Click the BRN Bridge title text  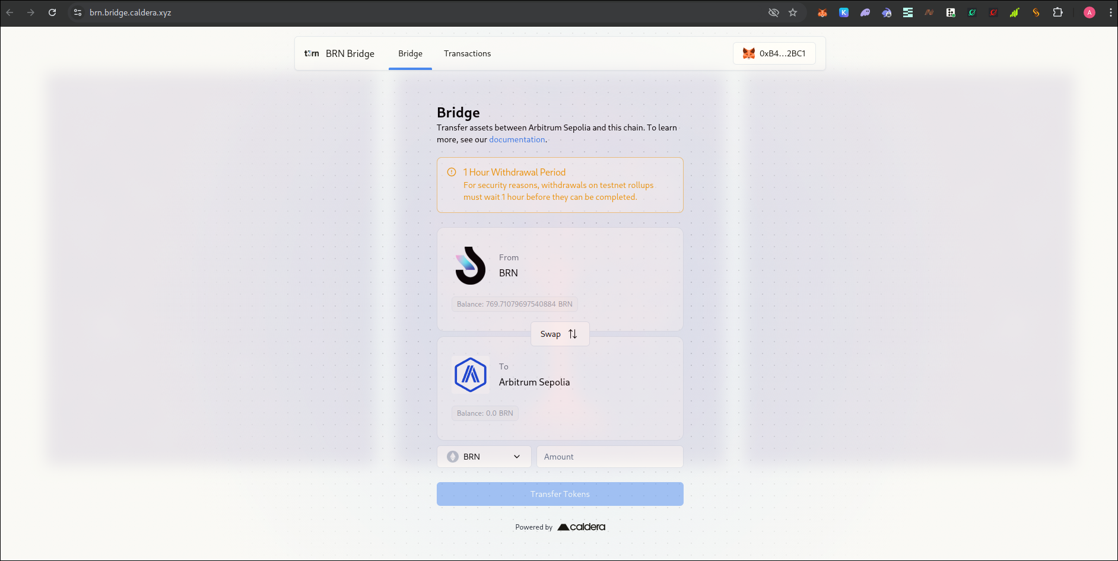click(350, 53)
